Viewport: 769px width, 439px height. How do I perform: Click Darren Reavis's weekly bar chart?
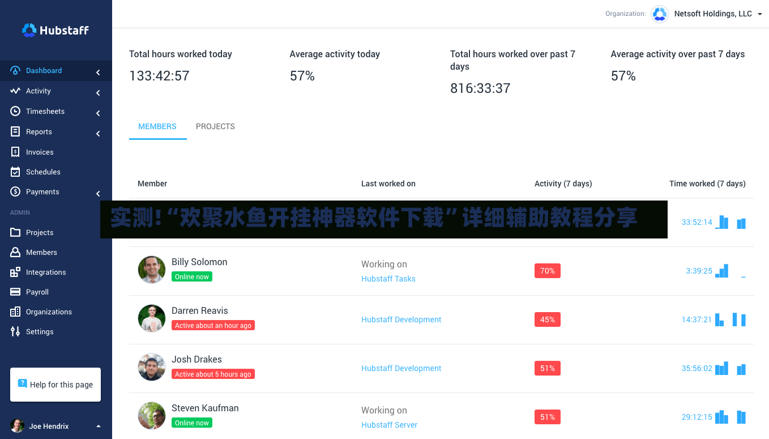(730, 319)
